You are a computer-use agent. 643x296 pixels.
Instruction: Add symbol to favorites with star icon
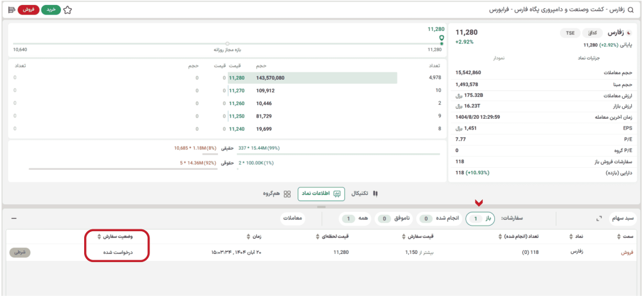[x=67, y=10]
